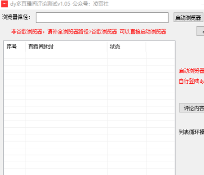Click the 评论内容 button

[192, 108]
